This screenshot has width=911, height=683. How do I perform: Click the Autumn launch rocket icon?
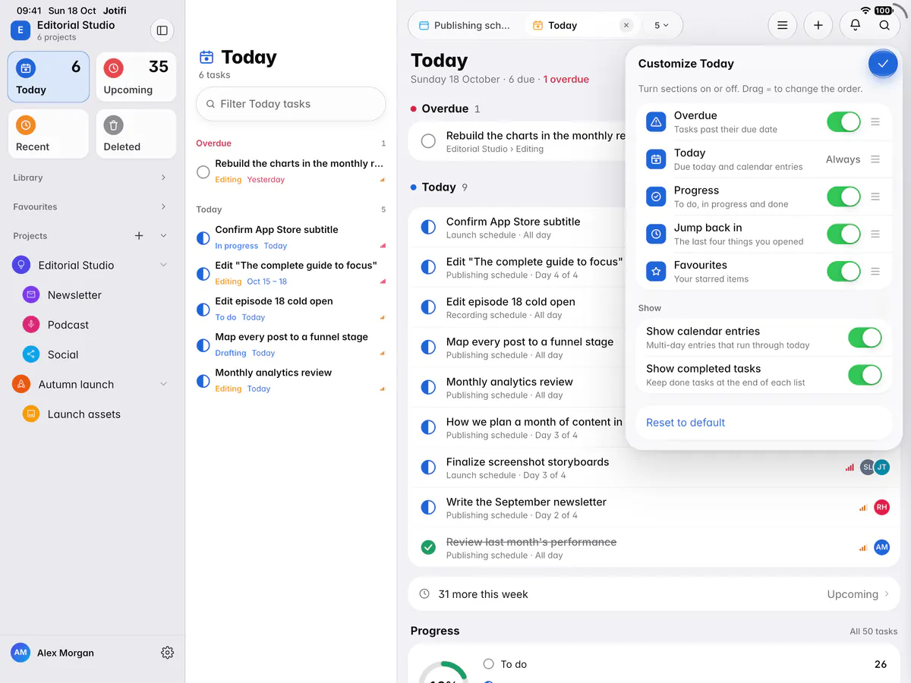coord(21,384)
